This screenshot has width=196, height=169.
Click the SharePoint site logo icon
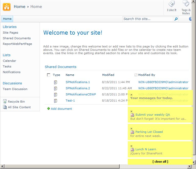point(7,7)
